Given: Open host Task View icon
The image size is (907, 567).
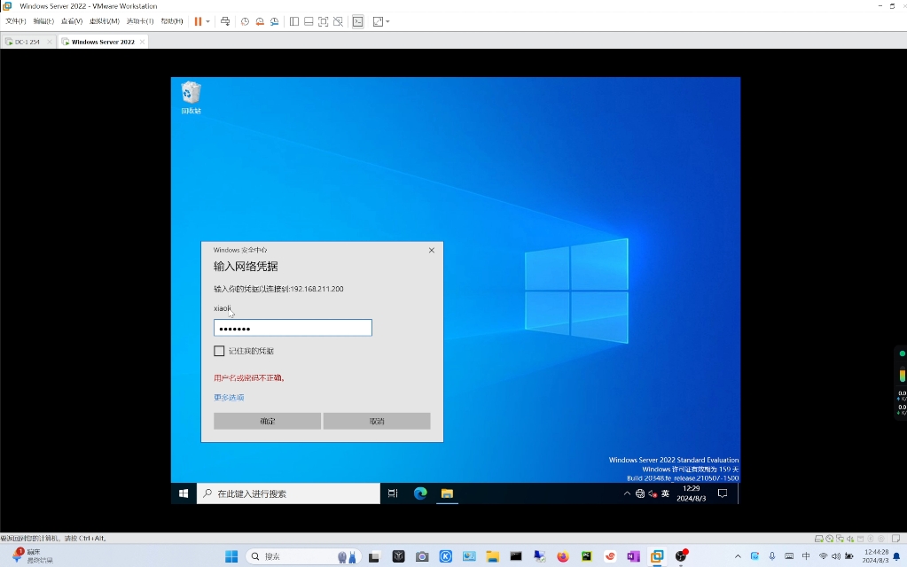Looking at the screenshot, I should tap(374, 556).
